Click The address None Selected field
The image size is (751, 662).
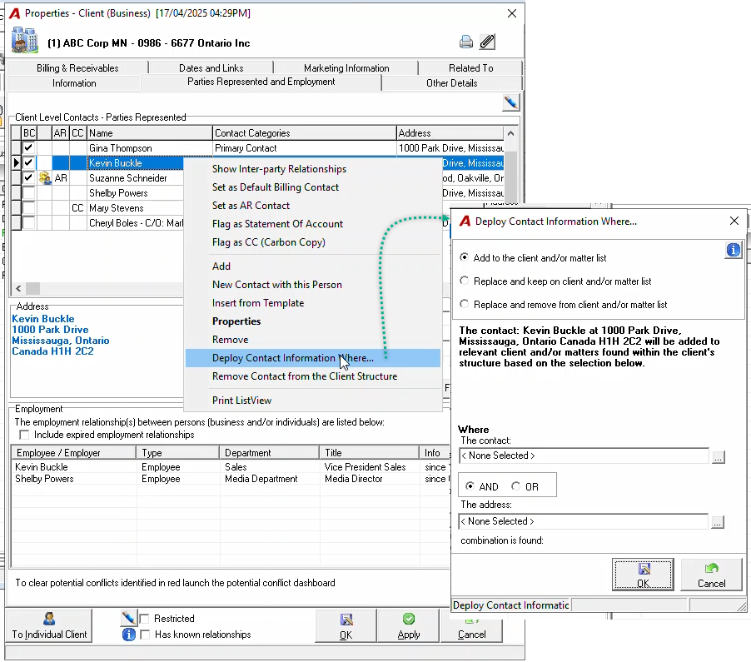coord(583,521)
